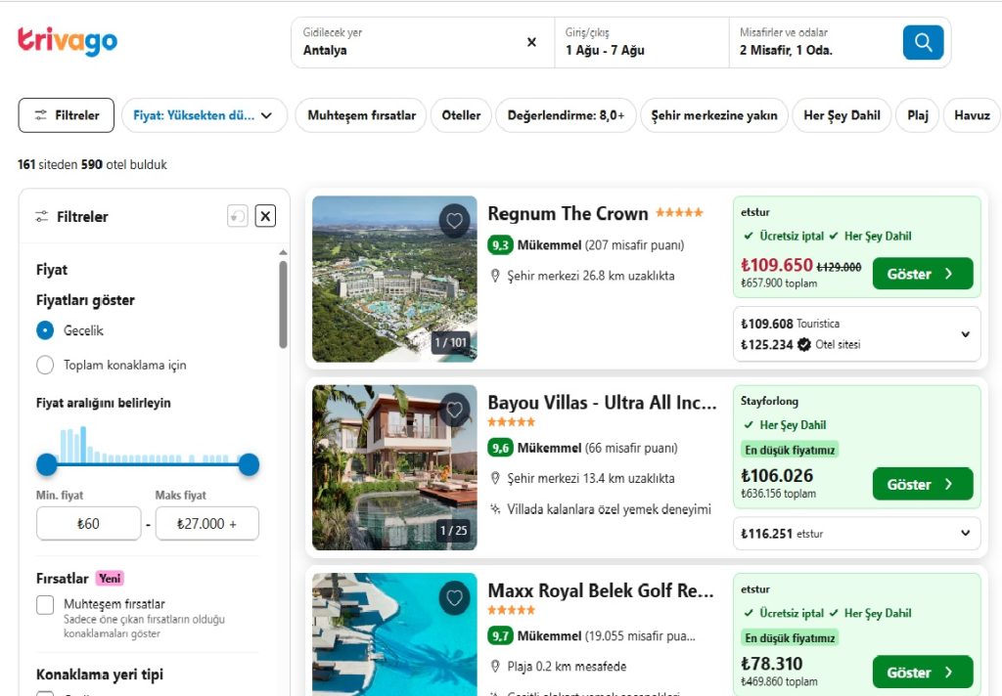Click the verified badge next to Otel sitesi
This screenshot has height=696, width=1002.
pos(804,344)
